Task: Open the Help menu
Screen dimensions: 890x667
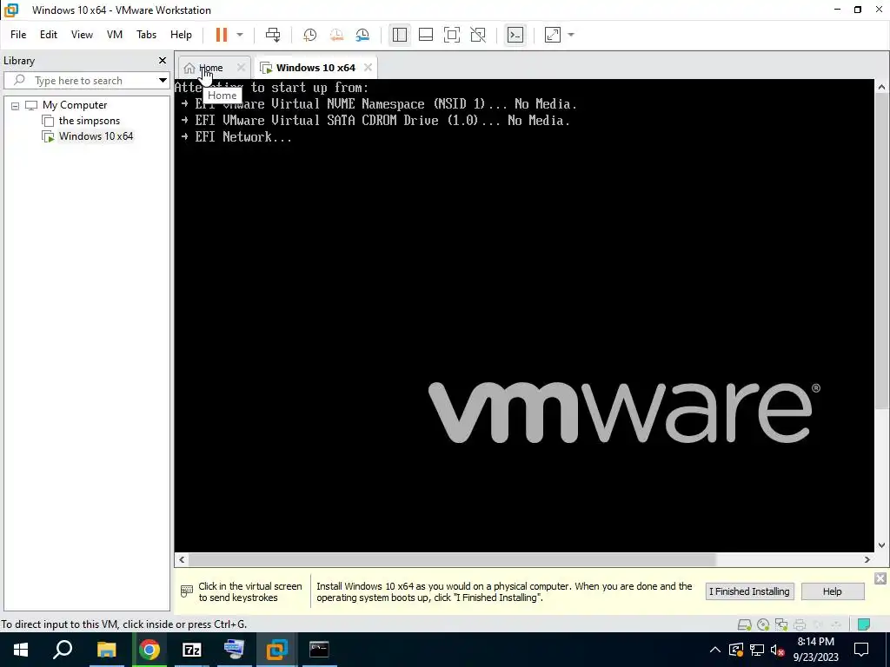Action: (181, 35)
